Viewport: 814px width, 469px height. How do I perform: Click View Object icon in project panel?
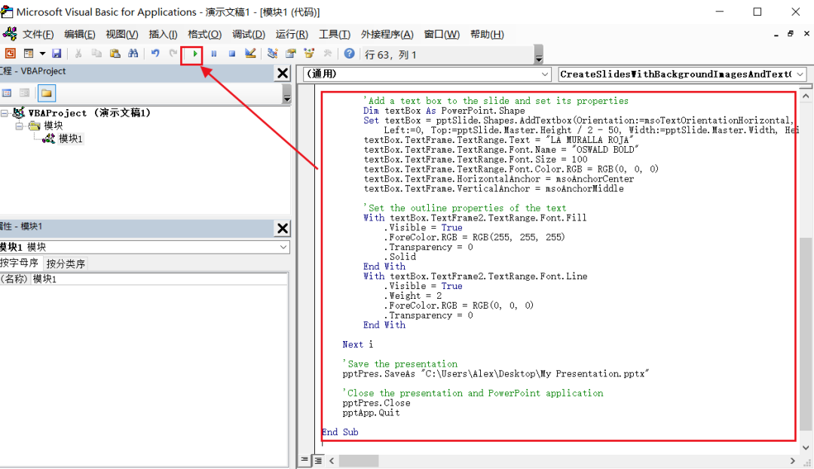[x=24, y=93]
